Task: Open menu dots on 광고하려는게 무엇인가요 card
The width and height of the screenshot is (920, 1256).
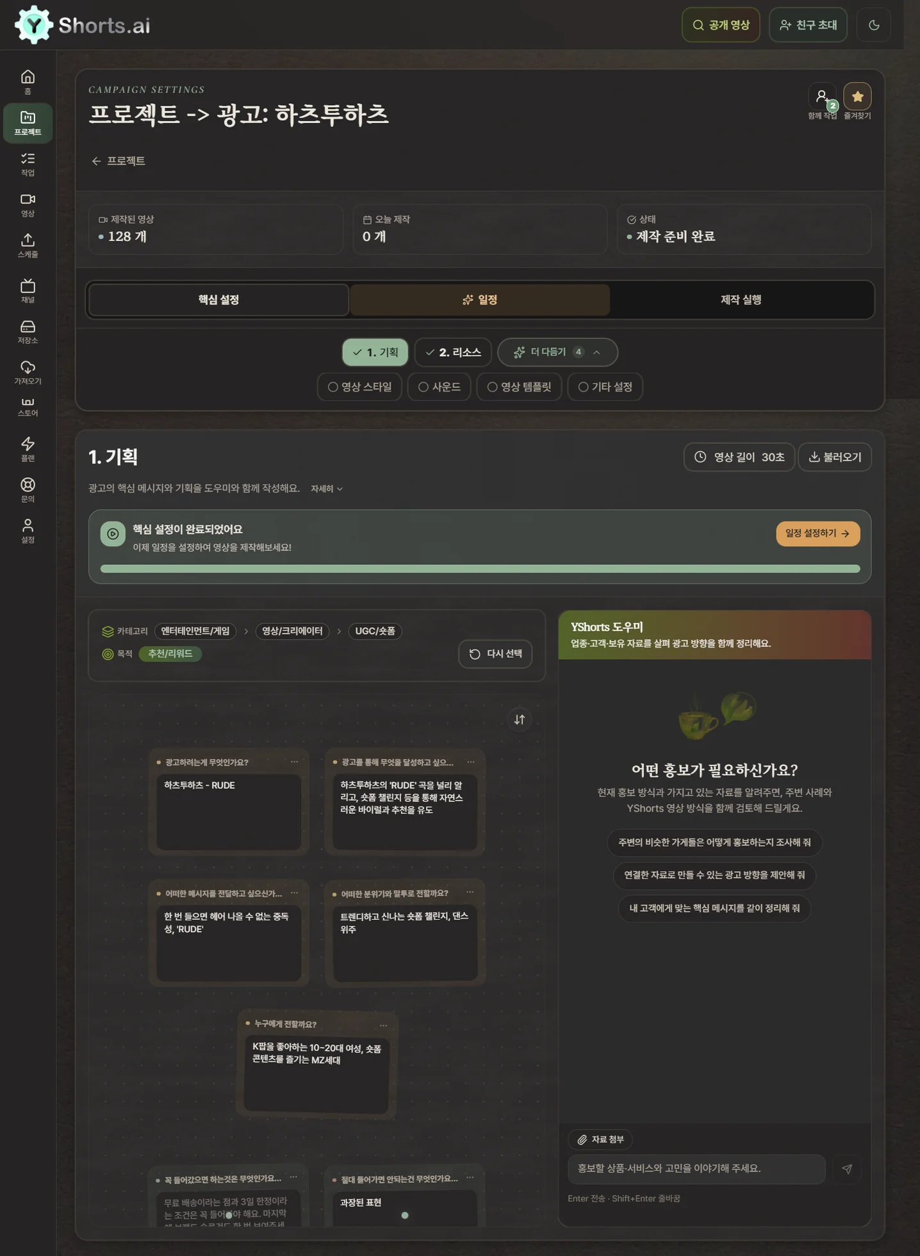Action: point(295,762)
